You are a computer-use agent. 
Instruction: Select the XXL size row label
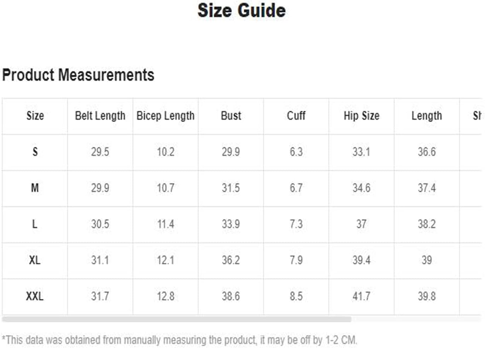point(35,296)
